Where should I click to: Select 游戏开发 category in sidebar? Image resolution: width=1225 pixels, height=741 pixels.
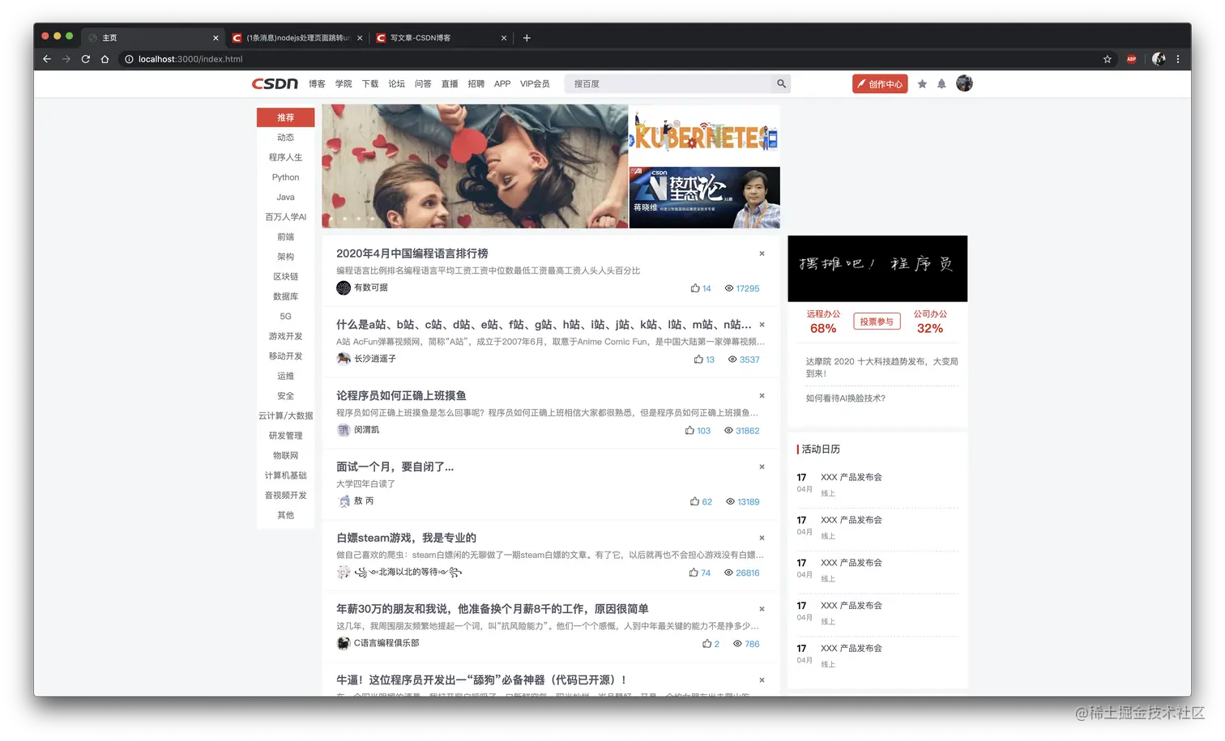[x=285, y=336]
